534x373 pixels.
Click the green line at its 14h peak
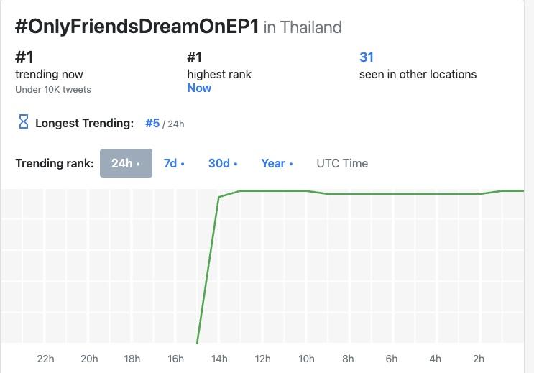click(219, 197)
